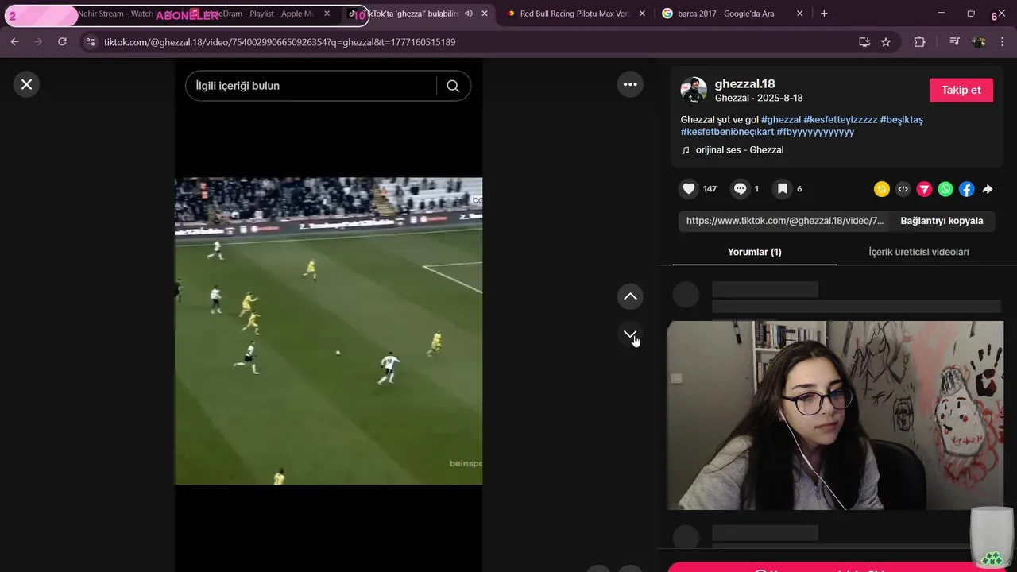Bookmark the video to favorites

[783, 189]
